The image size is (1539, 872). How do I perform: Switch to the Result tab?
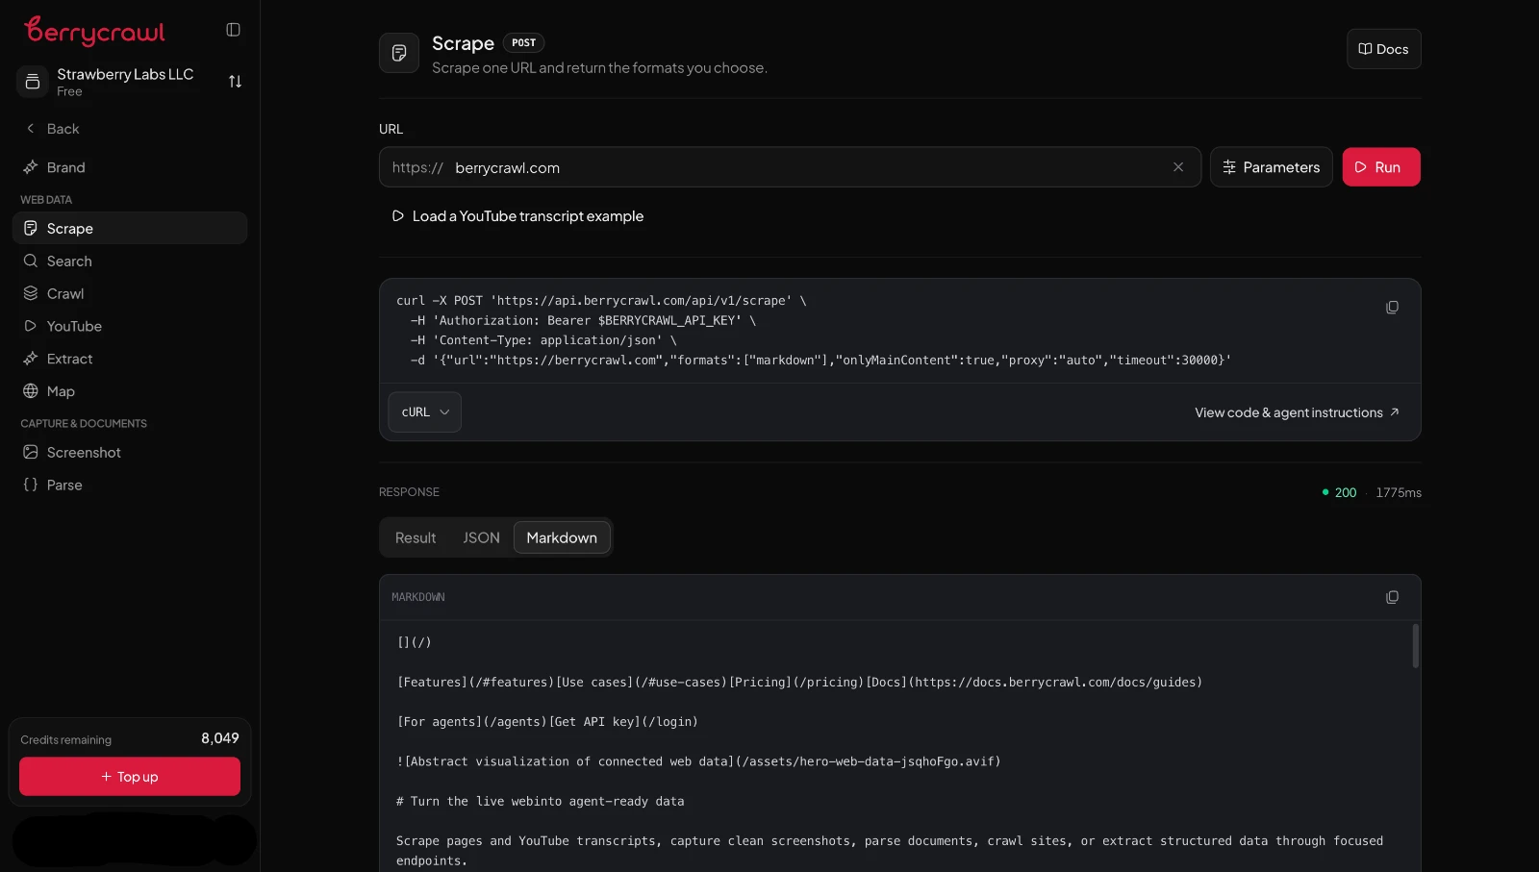point(416,538)
